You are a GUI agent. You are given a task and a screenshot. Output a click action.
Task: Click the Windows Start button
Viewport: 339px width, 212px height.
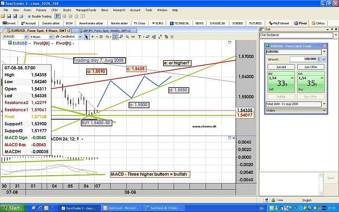click(12, 208)
